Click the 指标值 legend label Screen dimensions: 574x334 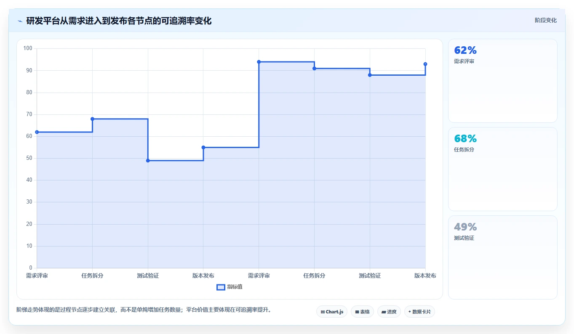pos(235,287)
